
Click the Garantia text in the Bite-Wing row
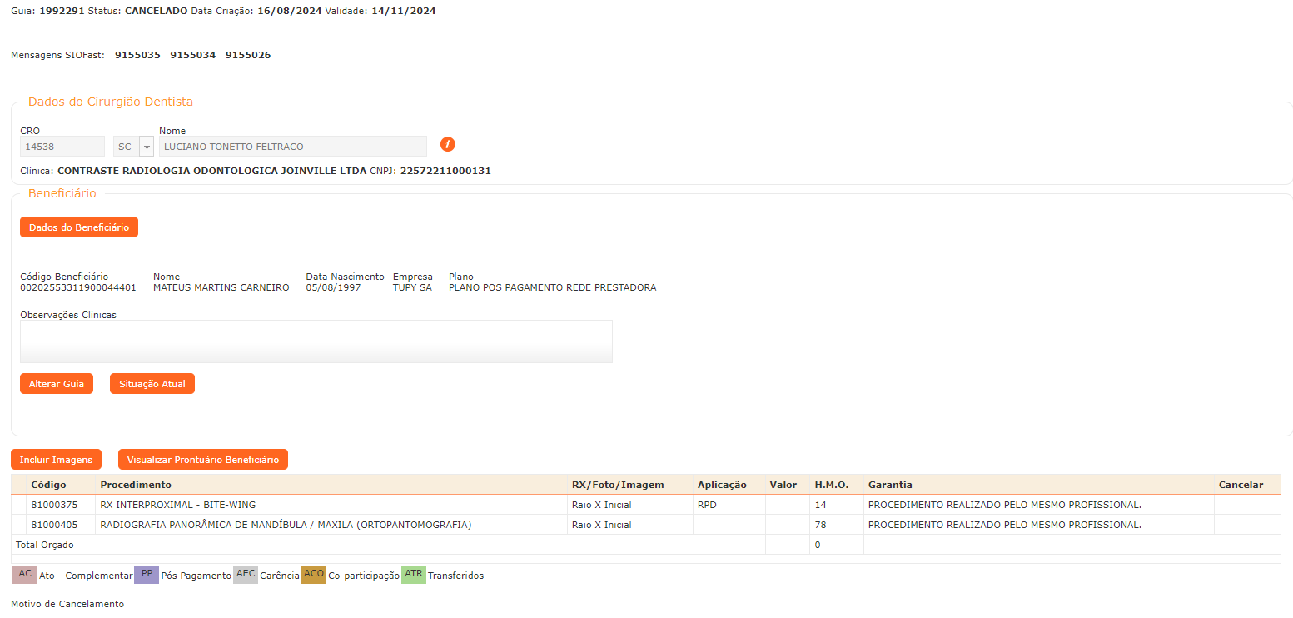click(x=1004, y=505)
